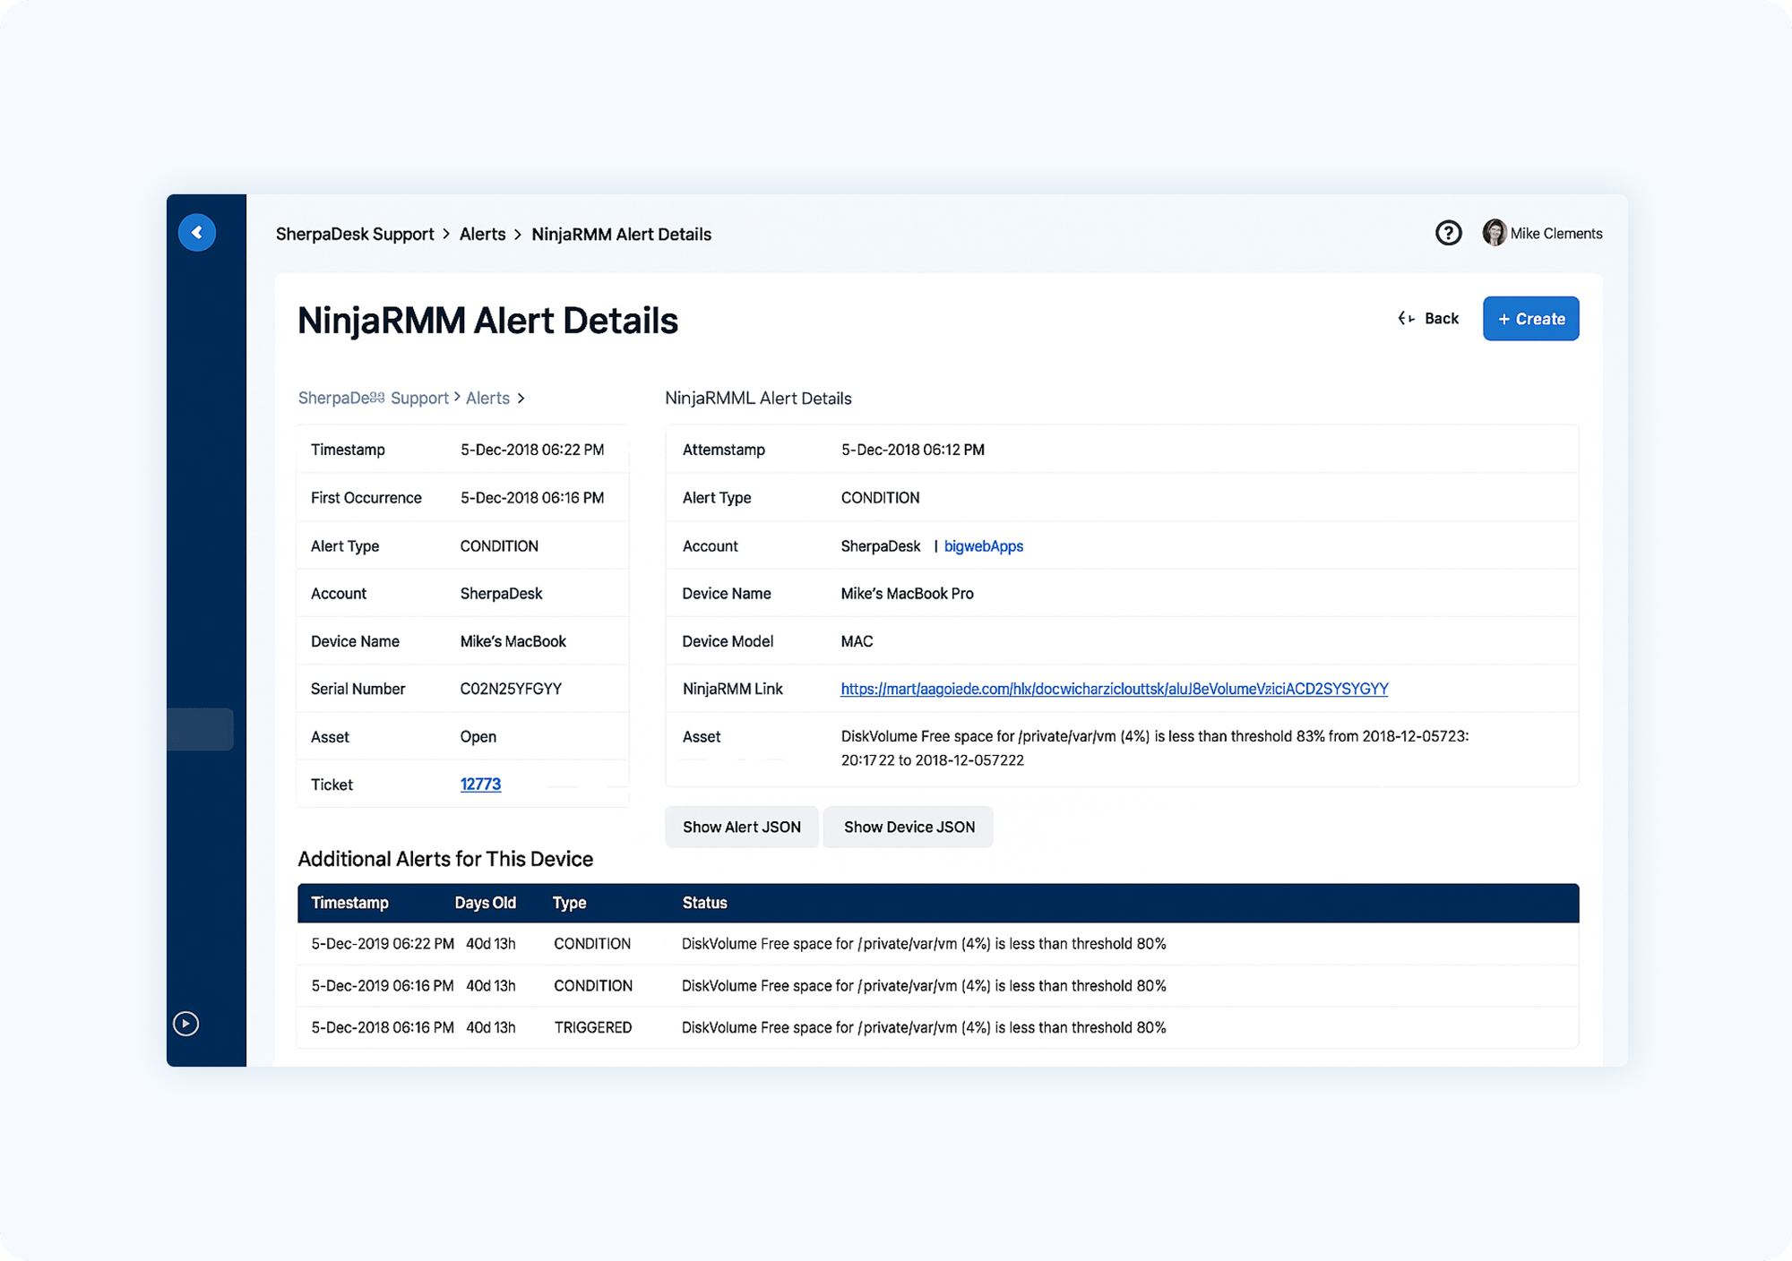Viewport: 1792px width, 1261px height.
Task: Select alert row 5-Dec-2019 06:16 PM
Action: tap(938, 986)
